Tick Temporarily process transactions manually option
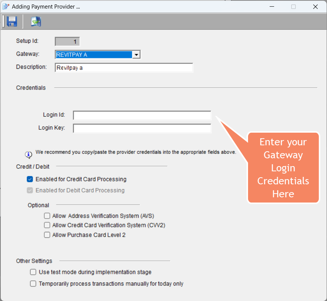Image resolution: width=327 pixels, height=301 pixels. pyautogui.click(x=33, y=284)
